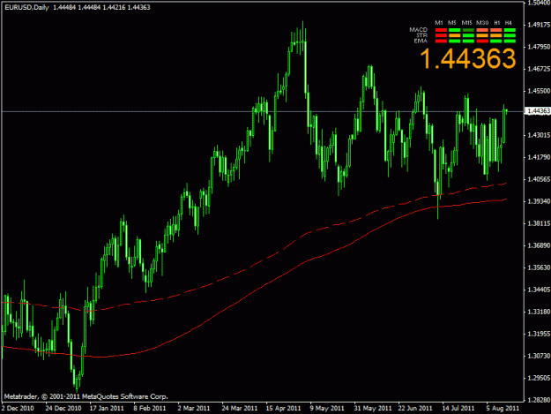551x414 pixels.
Task: Click the H4 timeframe column header
Action: point(509,23)
